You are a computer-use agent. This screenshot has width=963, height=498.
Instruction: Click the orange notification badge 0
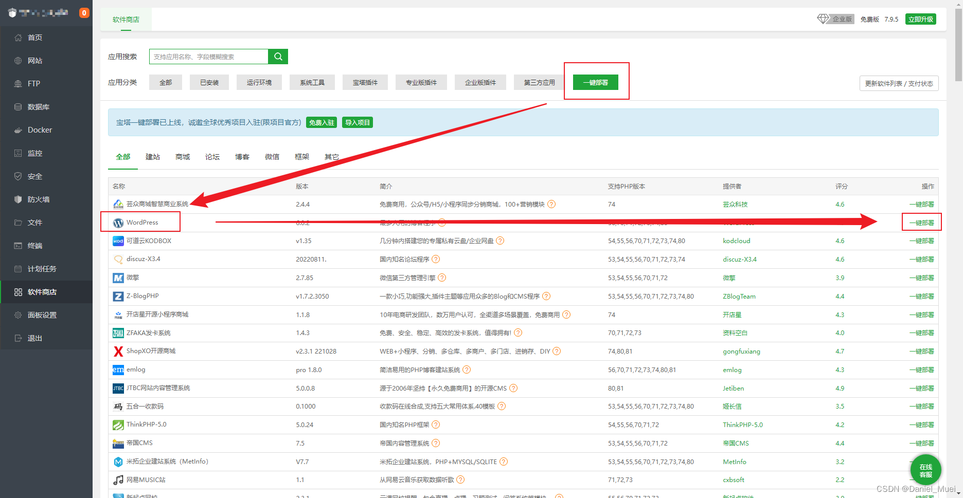84,13
